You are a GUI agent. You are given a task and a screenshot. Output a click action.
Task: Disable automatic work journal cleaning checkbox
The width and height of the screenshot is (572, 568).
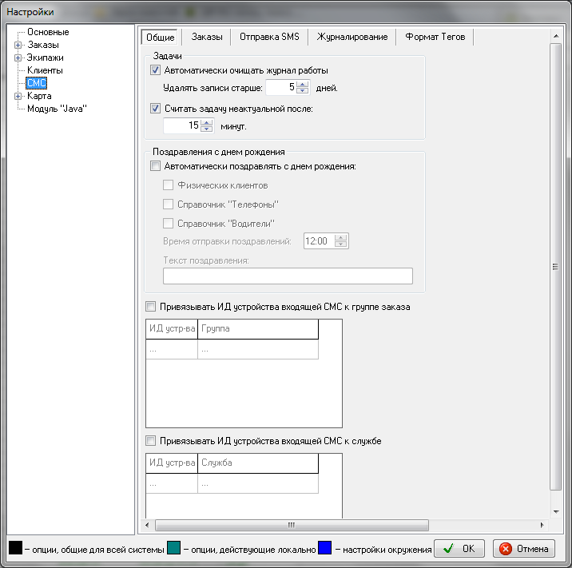tap(156, 70)
